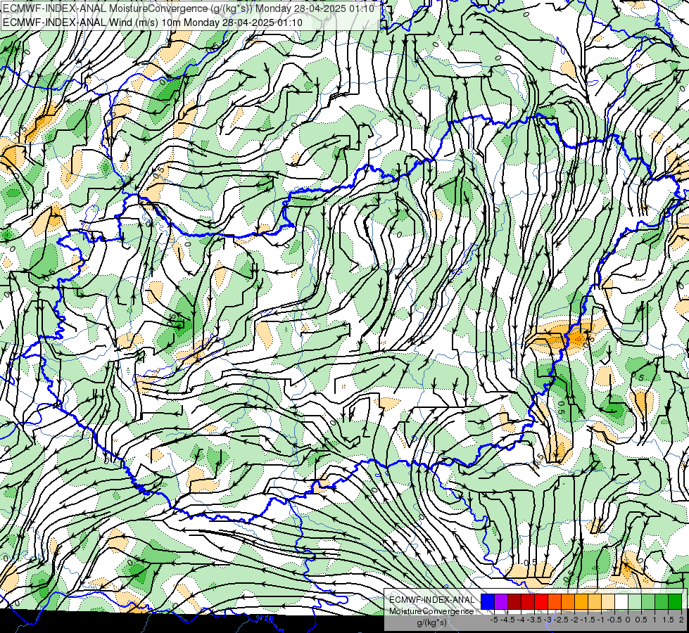Pick the maroon swatch between -4.5 and -4

(514, 601)
